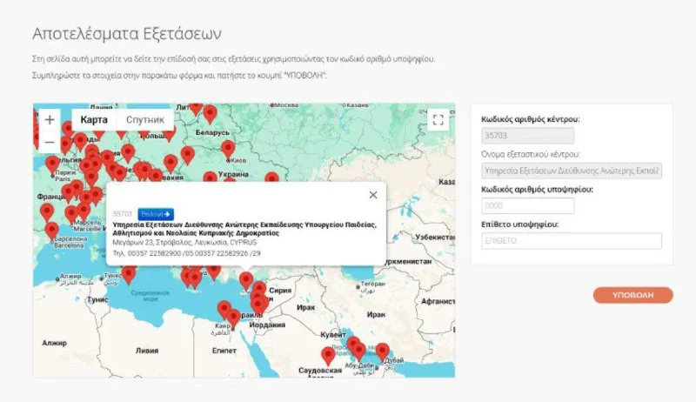696x402 pixels.
Task: Click the map pin in Belarus
Action: [x=210, y=113]
